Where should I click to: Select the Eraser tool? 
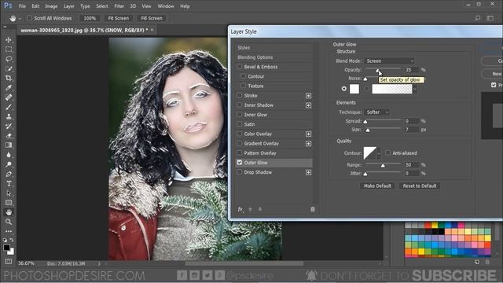tap(9, 136)
